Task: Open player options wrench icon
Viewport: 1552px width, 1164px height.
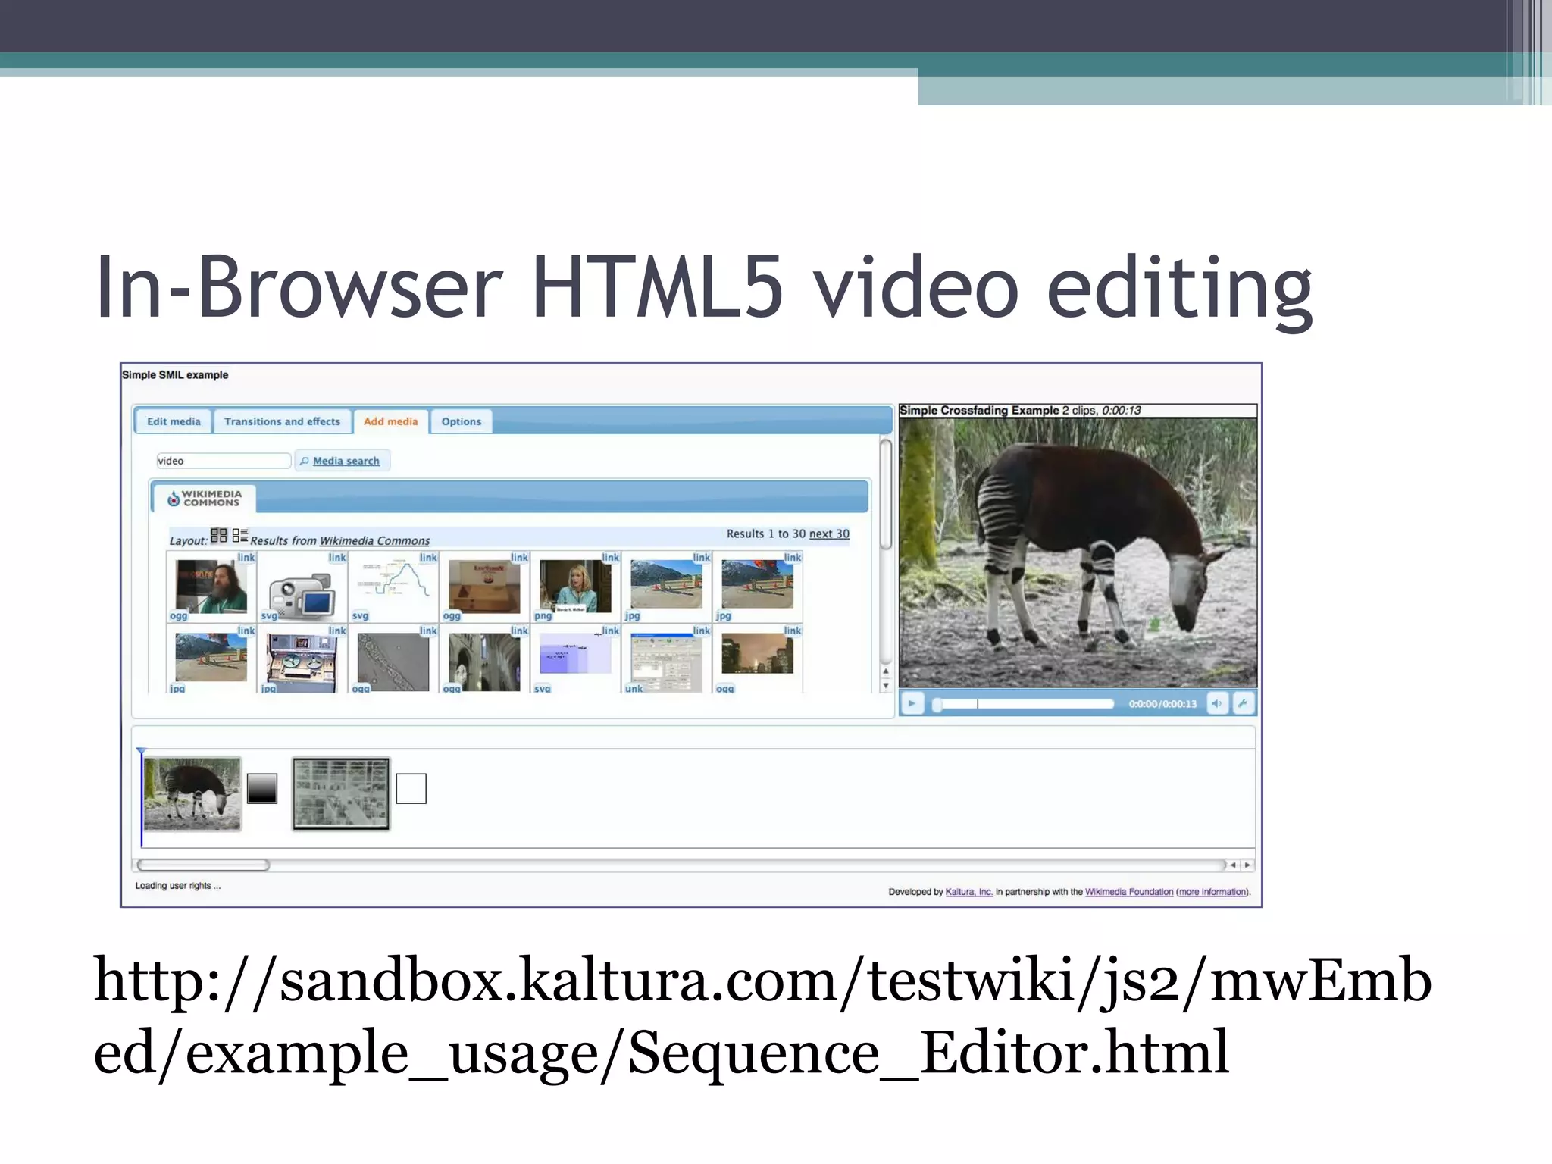Action: 1244,704
